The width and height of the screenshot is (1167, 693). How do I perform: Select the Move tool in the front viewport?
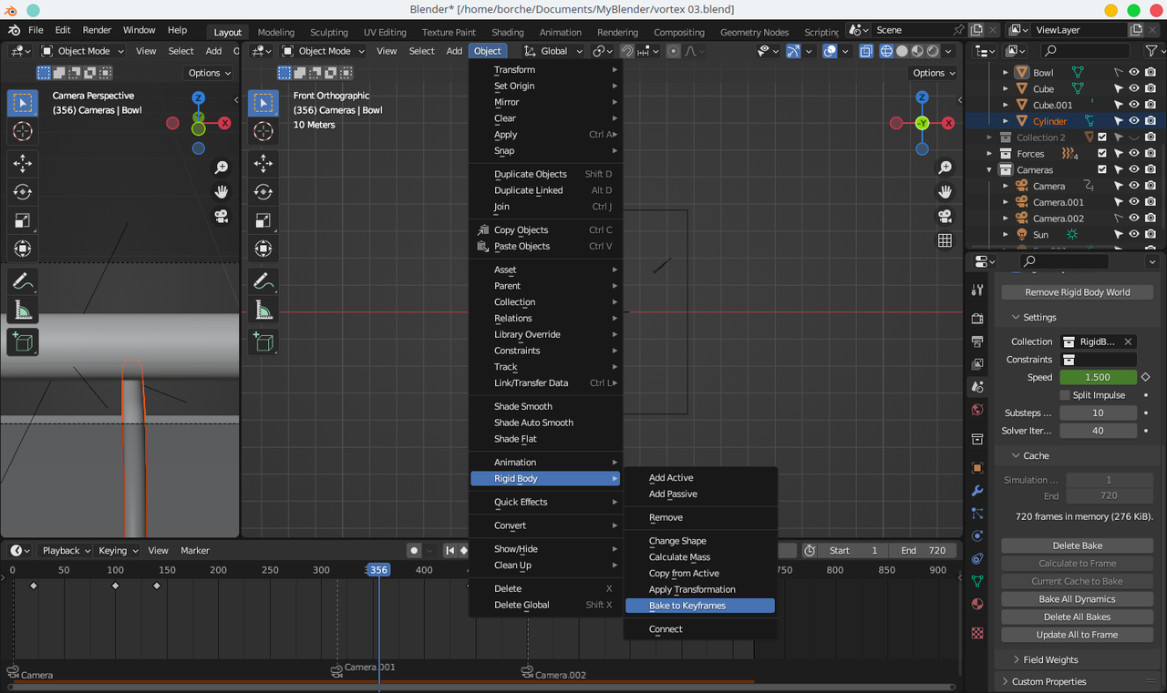263,164
